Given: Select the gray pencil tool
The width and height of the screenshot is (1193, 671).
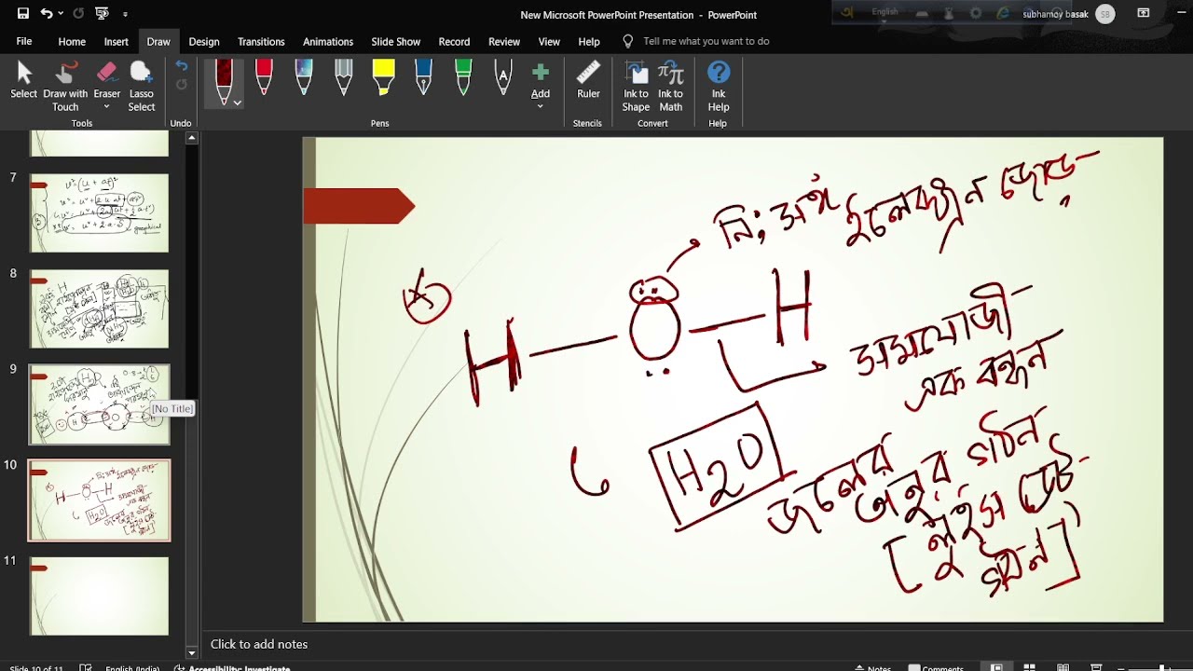Looking at the screenshot, I should (x=344, y=78).
